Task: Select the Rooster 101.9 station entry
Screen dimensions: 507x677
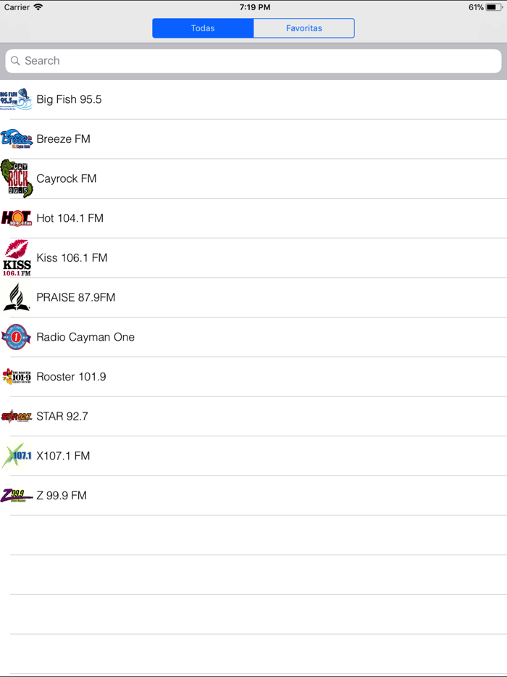Action: 253,376
